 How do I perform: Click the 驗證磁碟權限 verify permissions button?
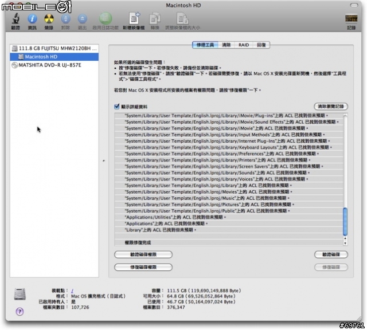[143, 254]
